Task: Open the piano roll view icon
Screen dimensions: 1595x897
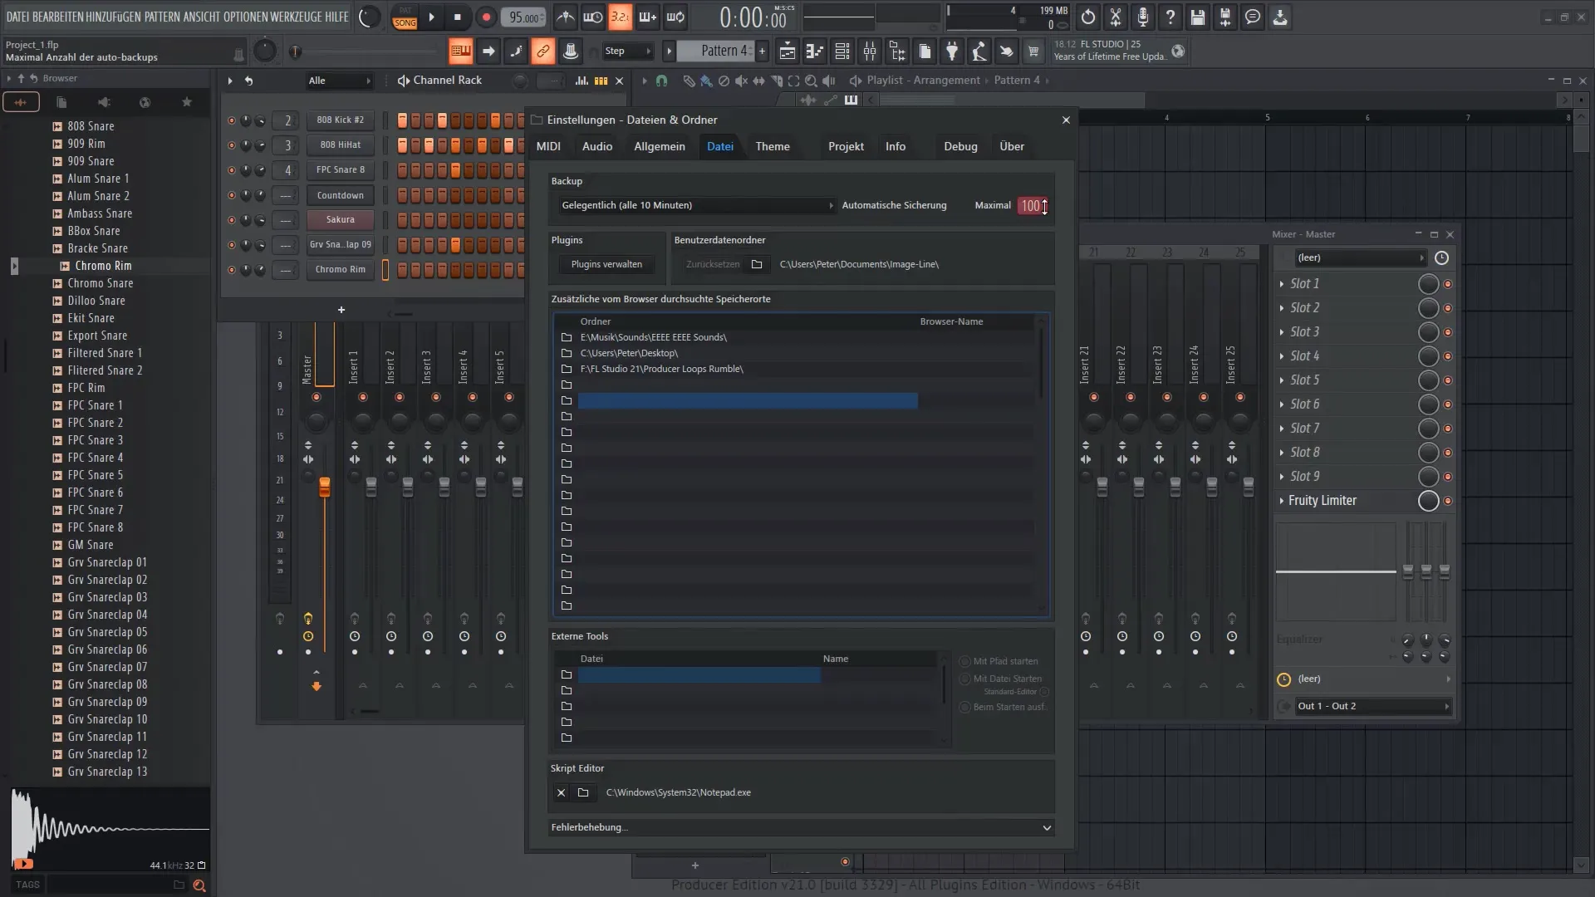Action: [x=815, y=51]
